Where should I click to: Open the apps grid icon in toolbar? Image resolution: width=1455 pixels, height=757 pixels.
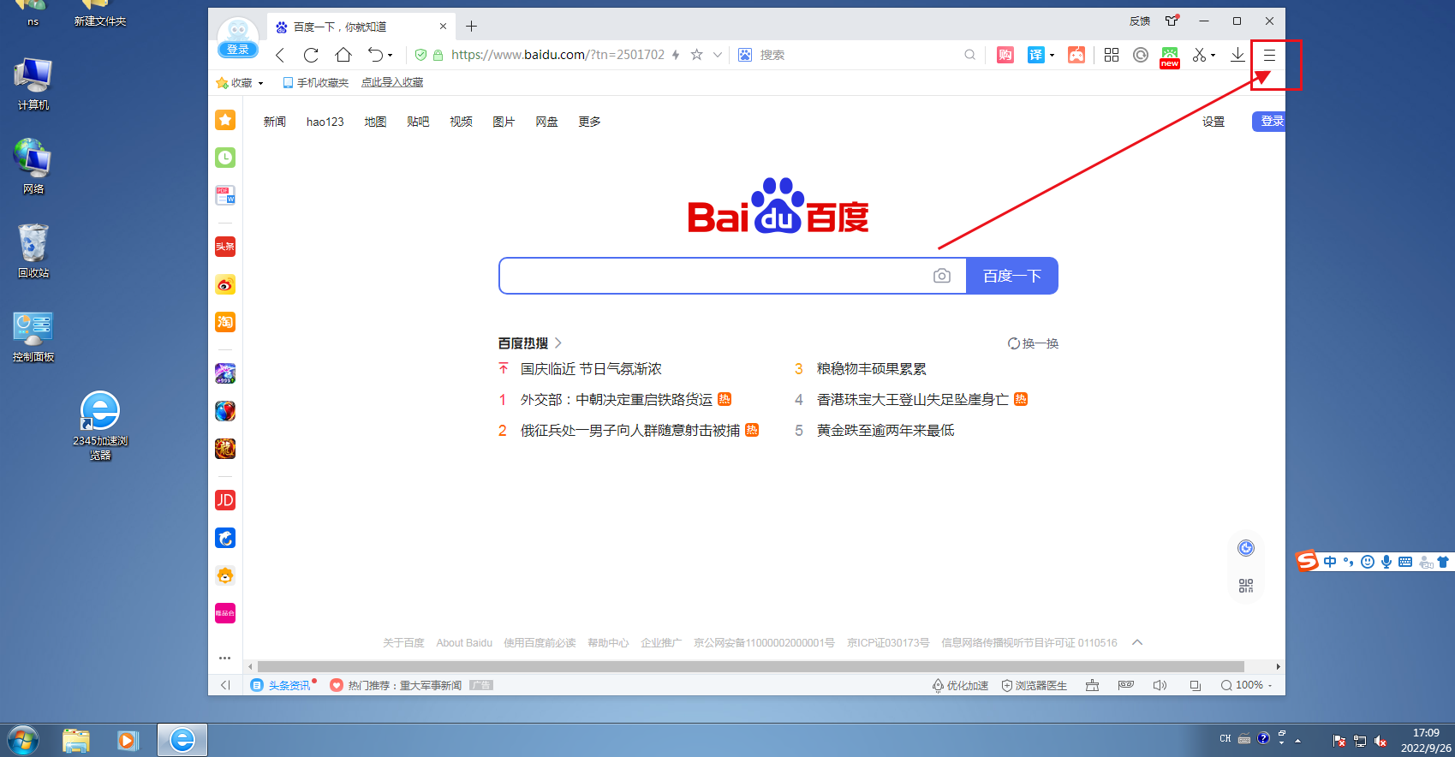pyautogui.click(x=1112, y=55)
